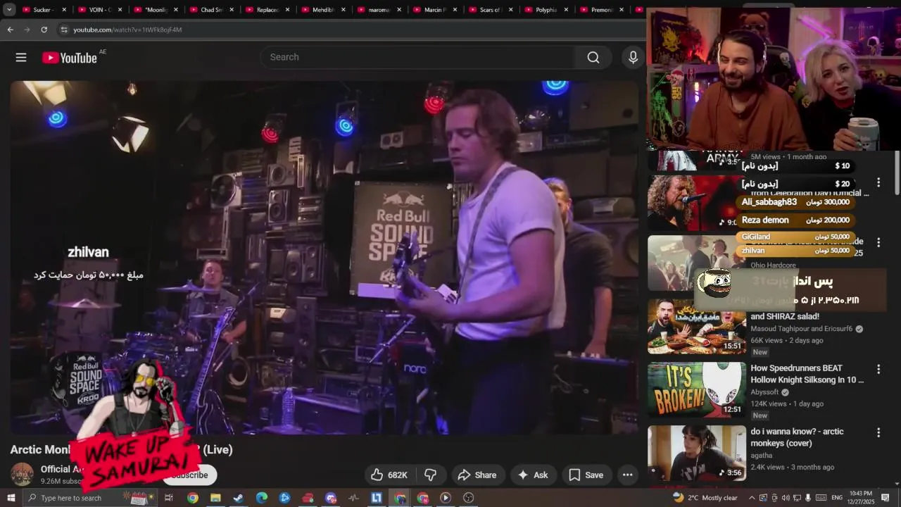The width and height of the screenshot is (901, 507).
Task: Open Steam from the taskbar
Action: [x=239, y=498]
